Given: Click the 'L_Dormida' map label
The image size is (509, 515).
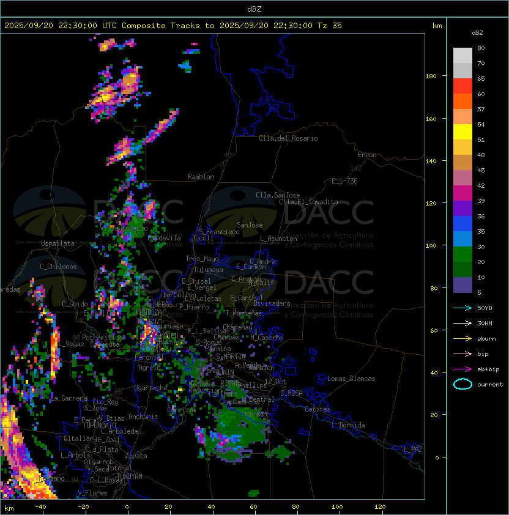Looking at the screenshot, I should [348, 425].
